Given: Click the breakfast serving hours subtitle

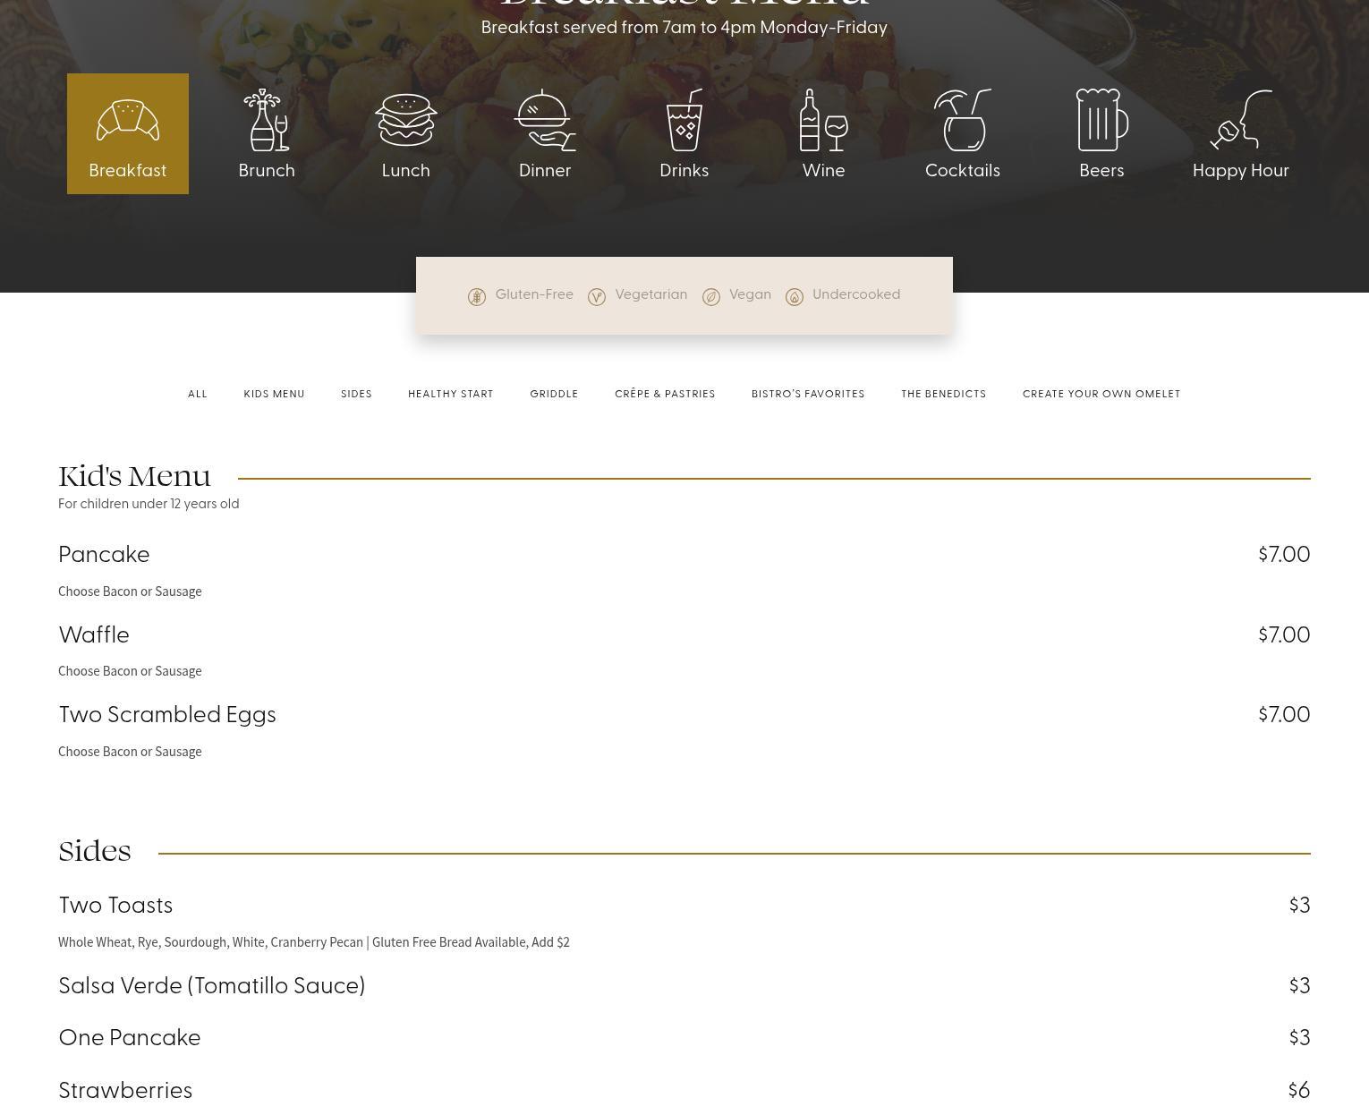Looking at the screenshot, I should 684,28.
